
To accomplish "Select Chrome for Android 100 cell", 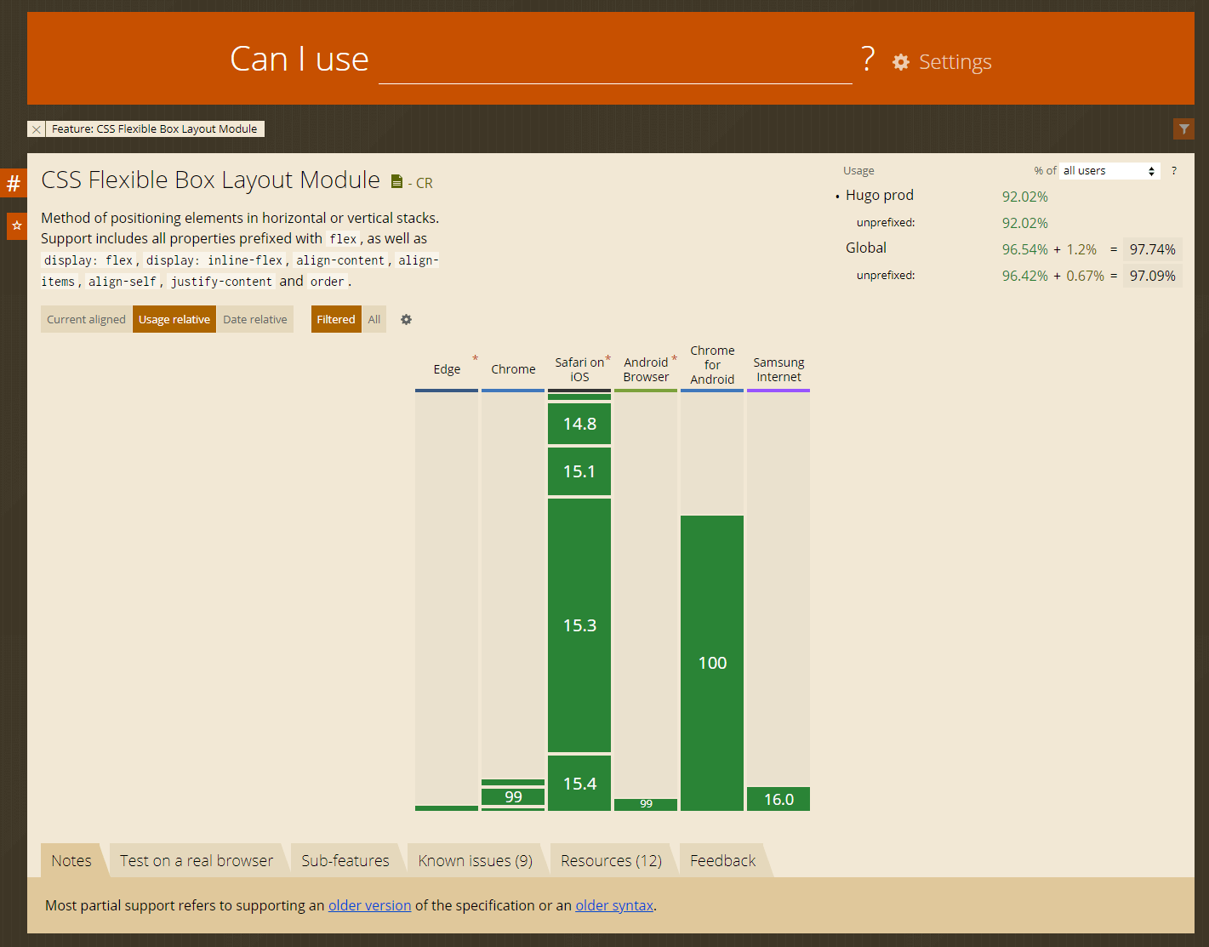I will click(712, 663).
